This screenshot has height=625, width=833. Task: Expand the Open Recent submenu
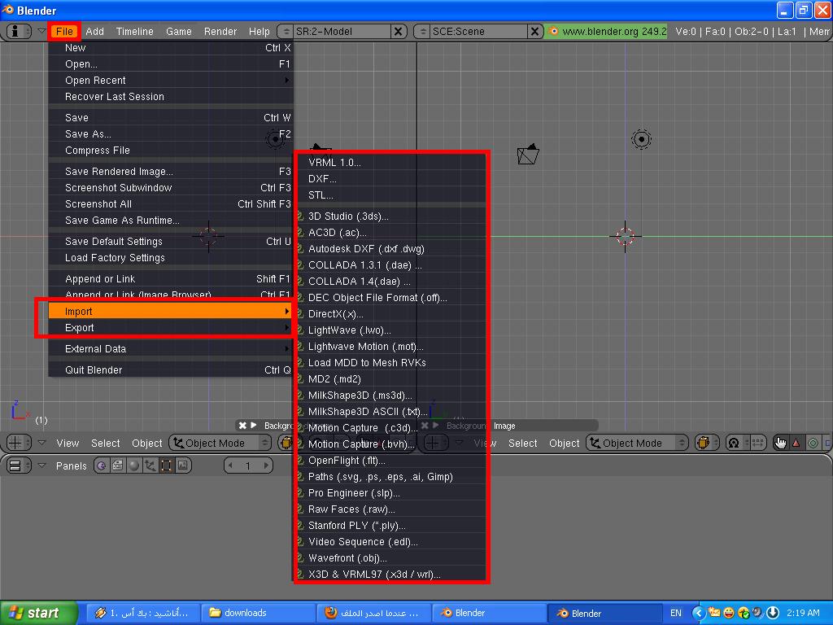[171, 81]
